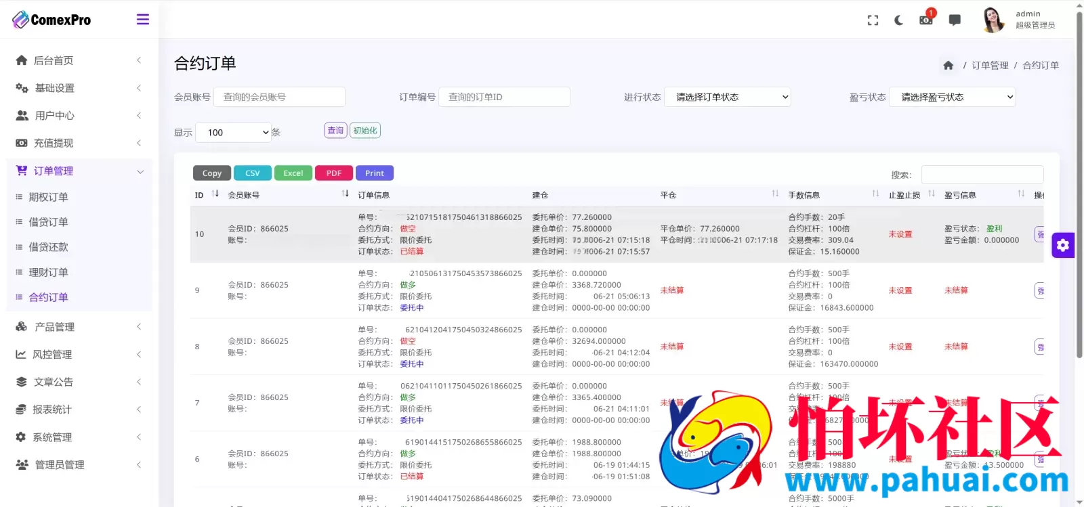Sort by 盈亏信息 column arrows
This screenshot has width=1084, height=507.
pos(1021,194)
